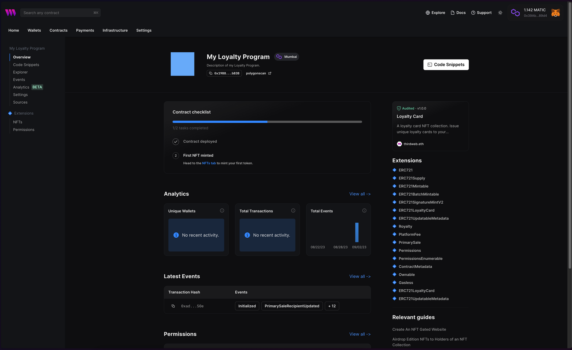
Task: Open Explore via the globe icon
Action: (428, 13)
